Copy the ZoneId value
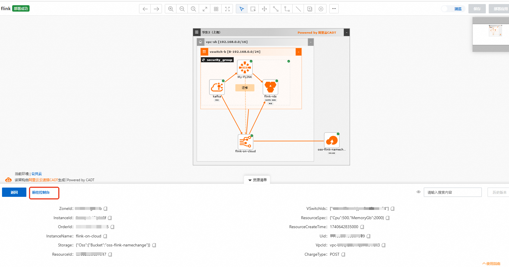Image resolution: width=509 pixels, height=267 pixels. [105, 209]
